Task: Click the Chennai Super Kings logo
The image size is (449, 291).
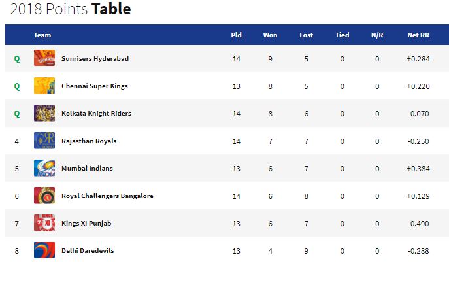Action: [x=44, y=86]
